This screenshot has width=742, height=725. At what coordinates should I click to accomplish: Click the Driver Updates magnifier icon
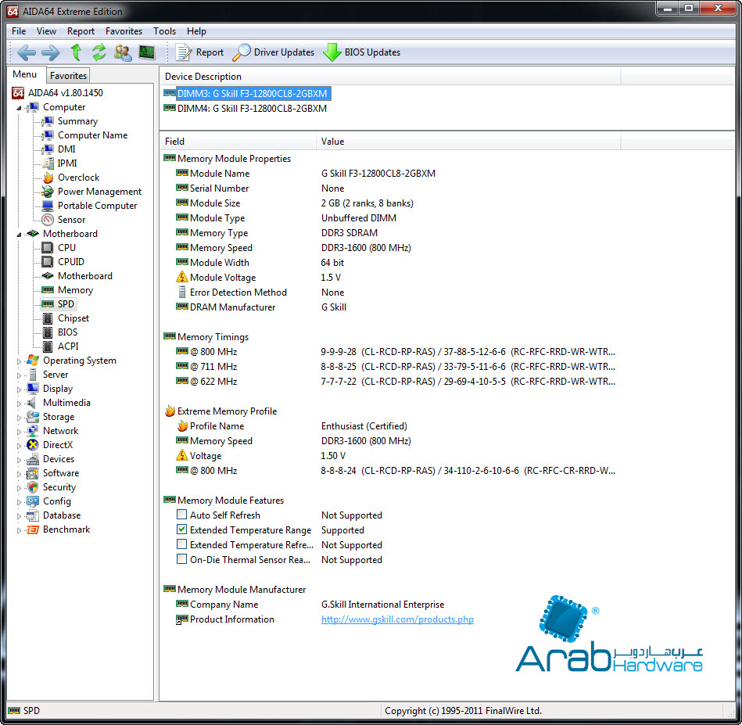coord(242,52)
